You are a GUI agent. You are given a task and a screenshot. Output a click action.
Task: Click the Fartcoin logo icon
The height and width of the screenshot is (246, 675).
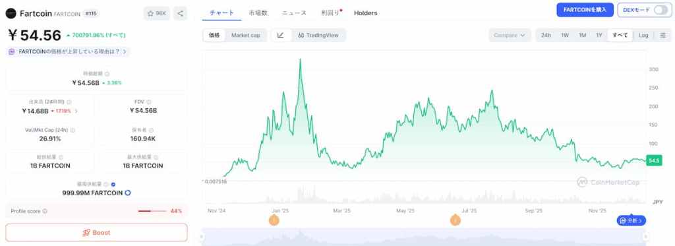click(11, 13)
